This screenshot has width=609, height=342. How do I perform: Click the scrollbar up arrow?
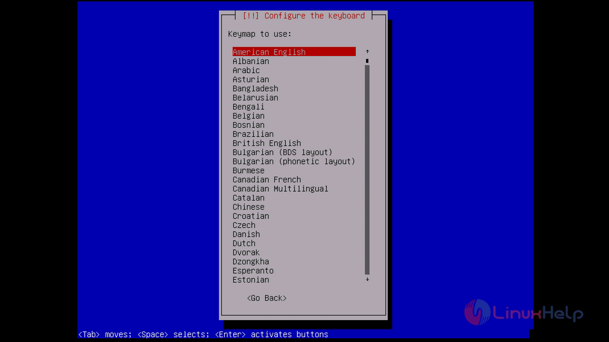click(x=367, y=51)
